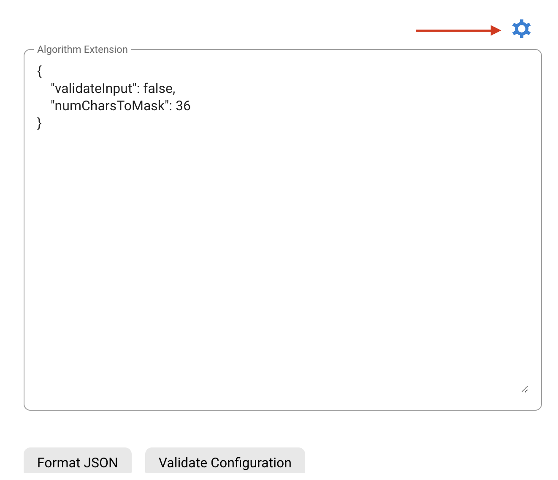This screenshot has height=480, width=558.
Task: Grab the textarea resize handle
Action: point(524,390)
